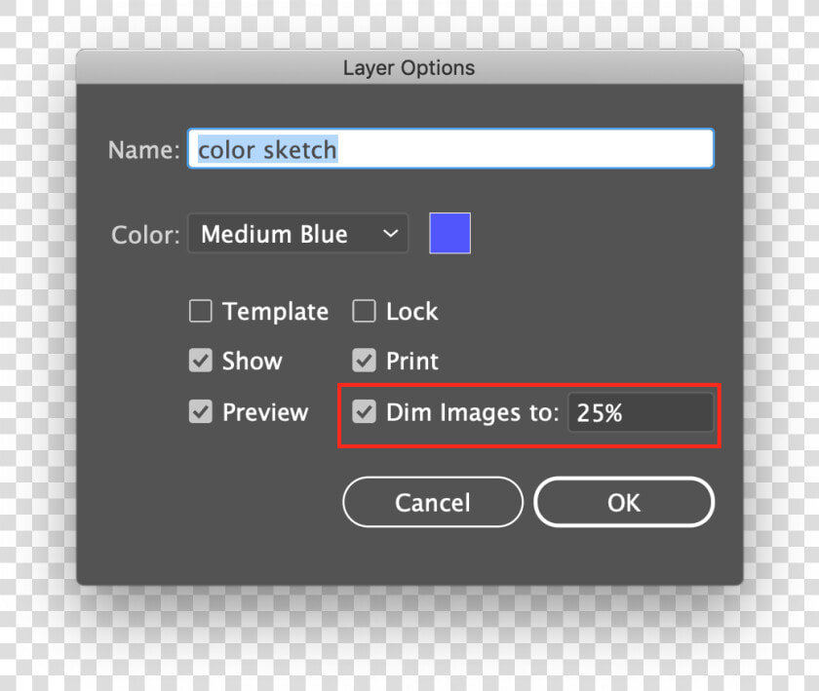Click the Preview label text

(265, 412)
